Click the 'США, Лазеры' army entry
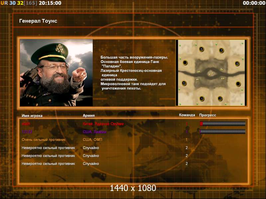The width and height of the screenshot is (266, 199). click(x=94, y=132)
